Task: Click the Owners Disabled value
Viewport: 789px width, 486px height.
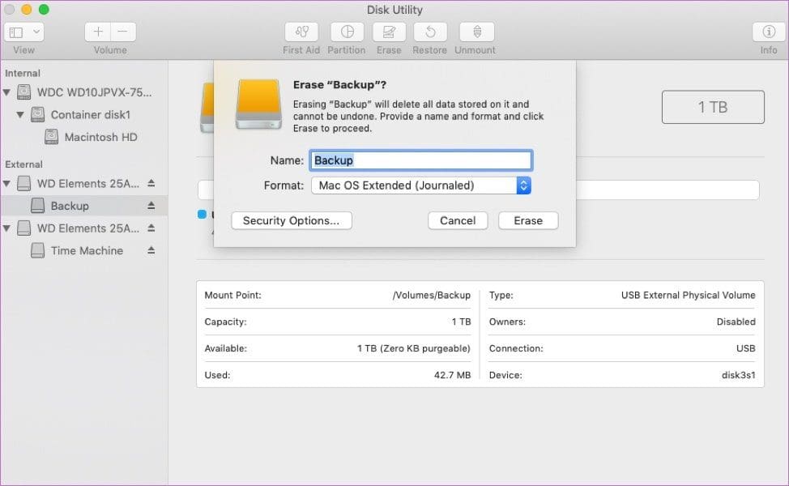Action: coord(736,322)
